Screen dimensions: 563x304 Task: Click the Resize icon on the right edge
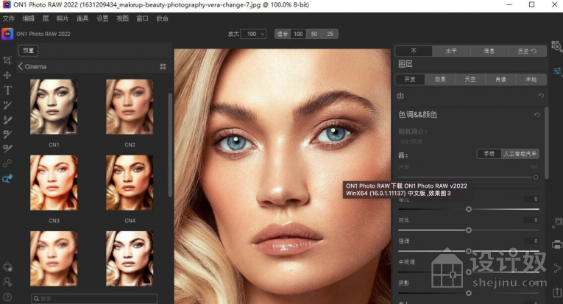557,223
